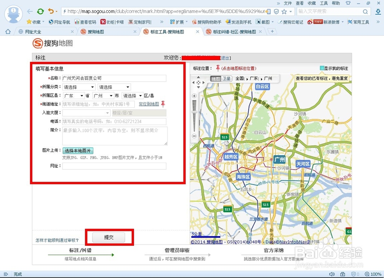Click the 网址 URL input field
This screenshot has width=384, height=278.
114,166
